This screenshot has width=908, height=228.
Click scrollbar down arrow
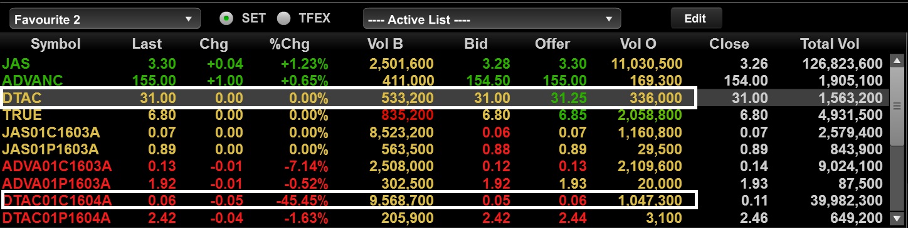click(896, 217)
